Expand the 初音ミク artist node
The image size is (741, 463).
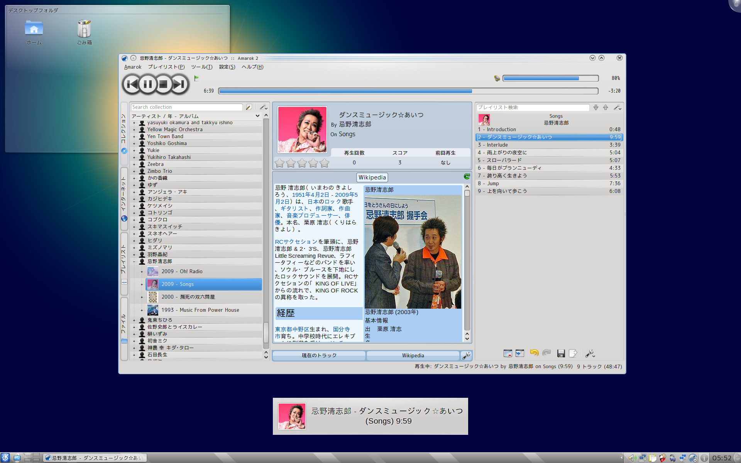[134, 341]
